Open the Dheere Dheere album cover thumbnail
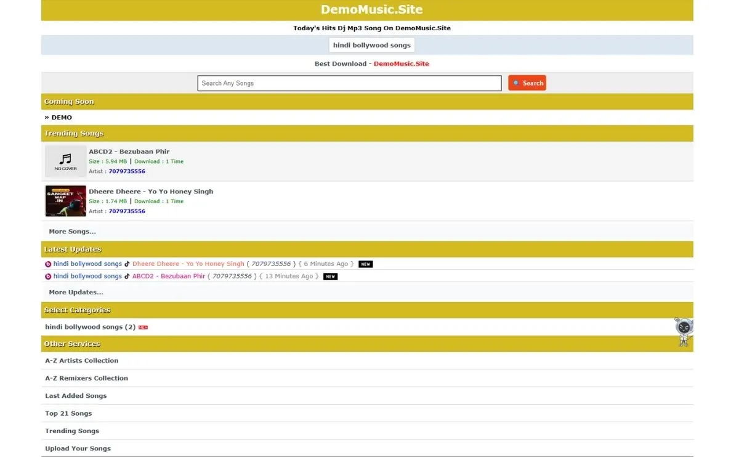Screen dimensions: 739x457 66,201
